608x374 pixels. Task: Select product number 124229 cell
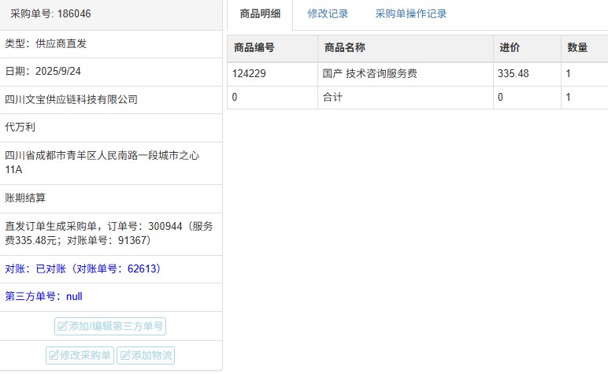click(x=251, y=74)
